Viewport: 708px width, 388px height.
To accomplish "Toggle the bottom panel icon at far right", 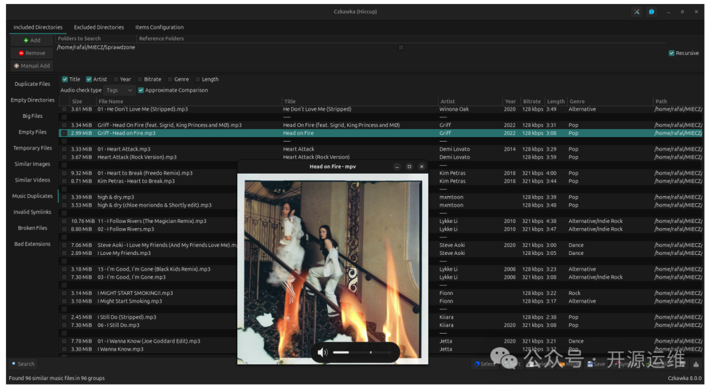I will [696, 364].
